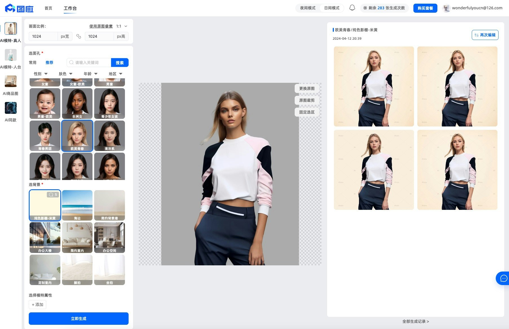The image size is (509, 329).
Task: Open AI同款 sidebar icon
Action: (11, 108)
